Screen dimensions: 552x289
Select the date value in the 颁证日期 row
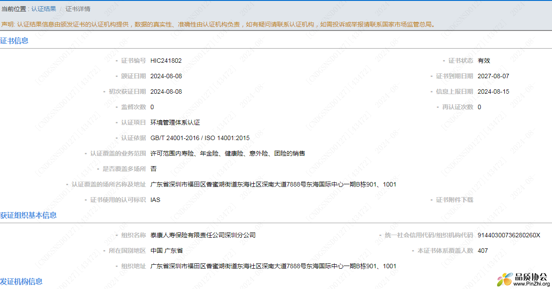pos(166,76)
